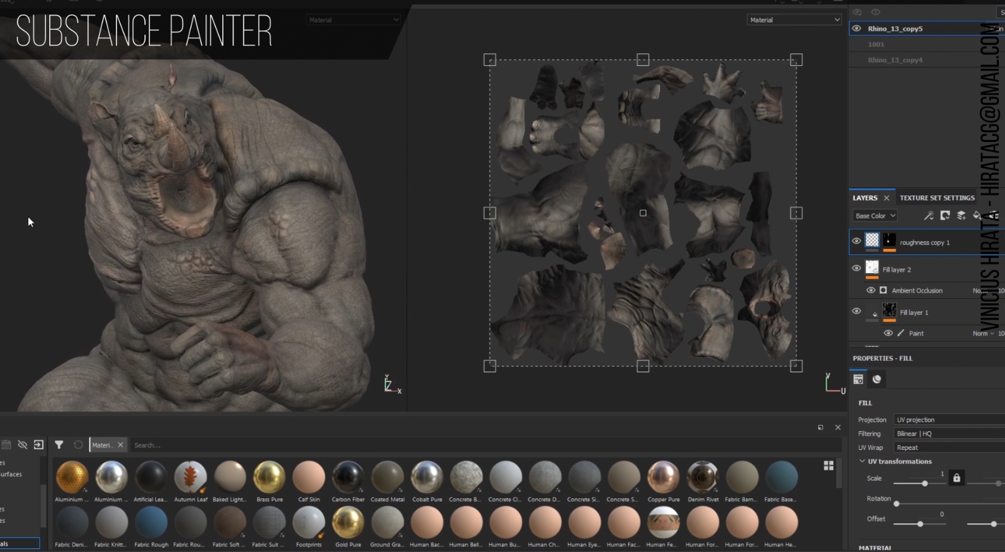This screenshot has height=552, width=1005.
Task: Open the left viewport Material dropdown
Action: (x=353, y=20)
